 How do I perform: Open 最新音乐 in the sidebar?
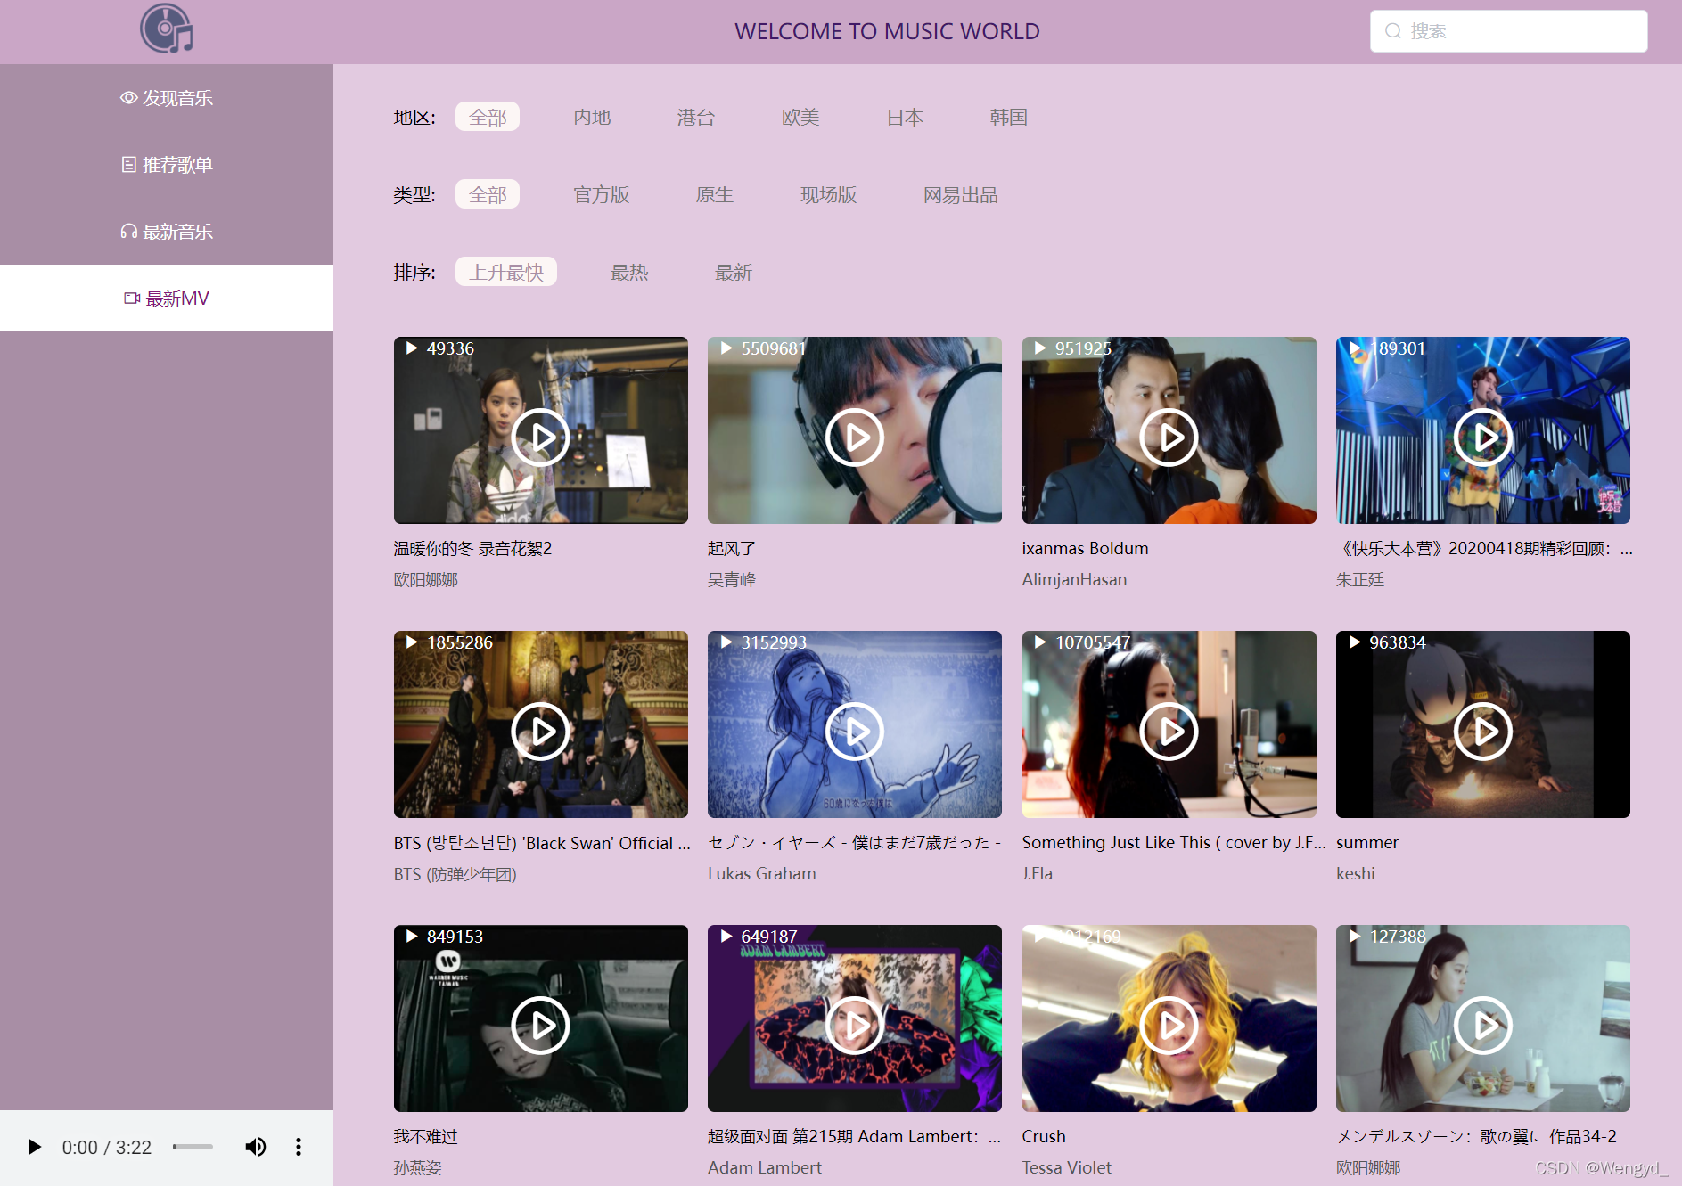(x=167, y=232)
